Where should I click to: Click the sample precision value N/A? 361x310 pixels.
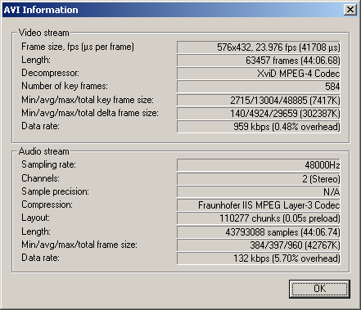click(259, 192)
